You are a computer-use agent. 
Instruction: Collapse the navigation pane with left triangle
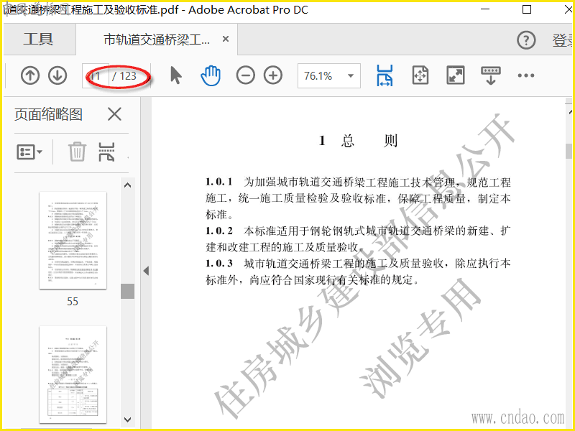(146, 271)
